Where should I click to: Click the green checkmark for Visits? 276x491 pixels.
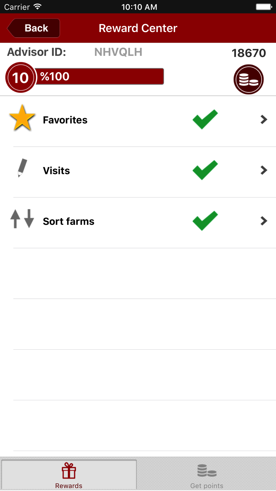coord(205,170)
